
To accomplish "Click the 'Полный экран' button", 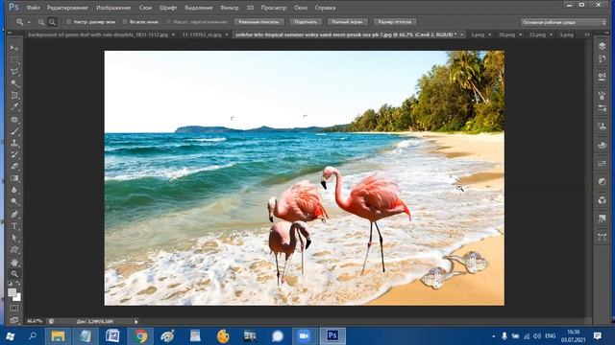I will (347, 22).
